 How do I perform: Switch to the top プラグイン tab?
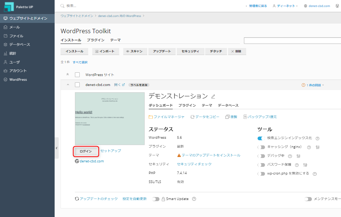click(96, 40)
